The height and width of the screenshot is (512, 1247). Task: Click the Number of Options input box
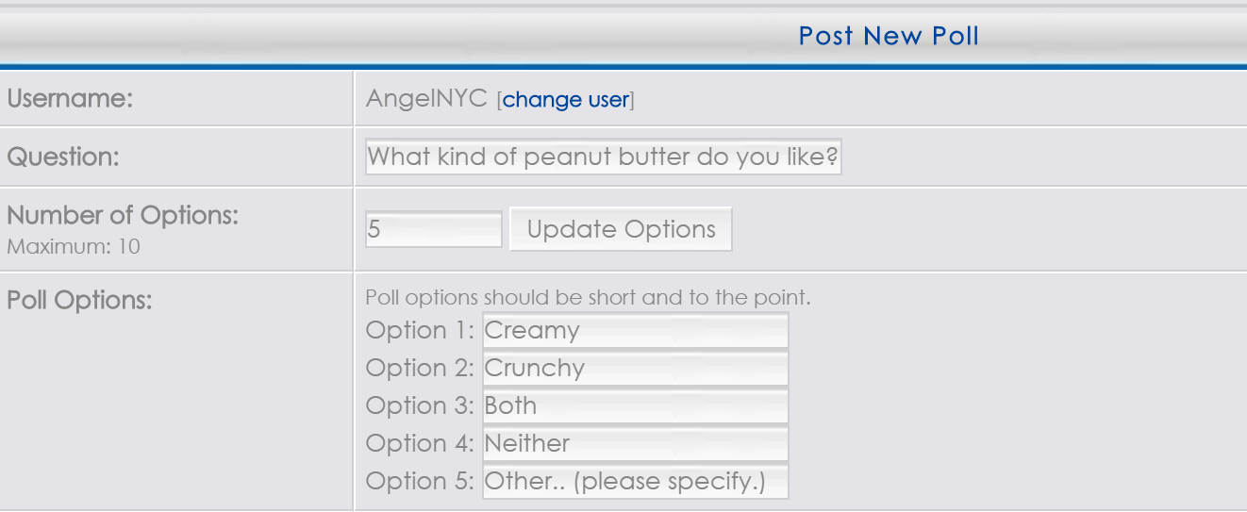click(434, 229)
